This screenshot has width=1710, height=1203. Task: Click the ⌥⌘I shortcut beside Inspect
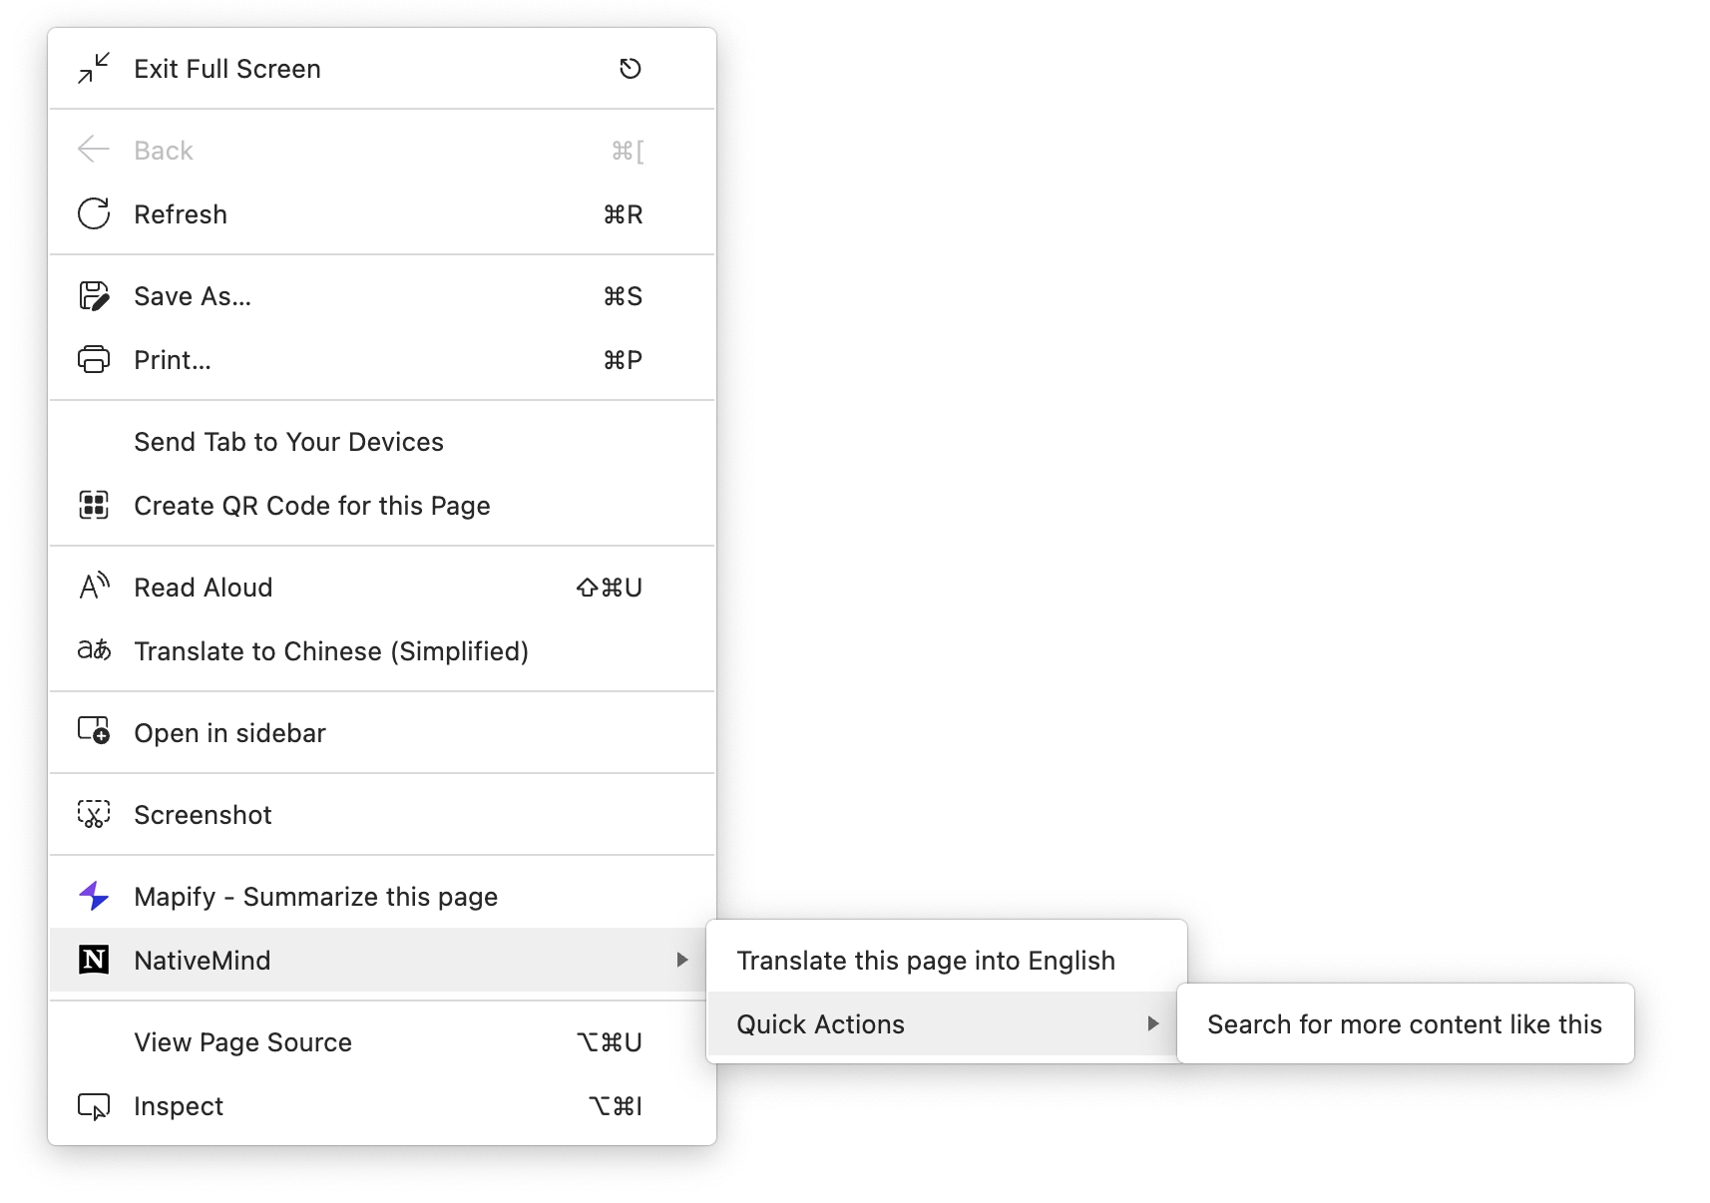[616, 1106]
